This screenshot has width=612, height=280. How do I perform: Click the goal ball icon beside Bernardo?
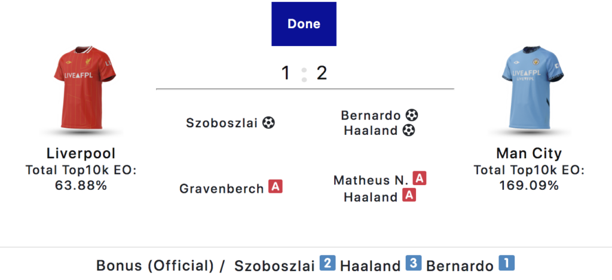point(411,115)
